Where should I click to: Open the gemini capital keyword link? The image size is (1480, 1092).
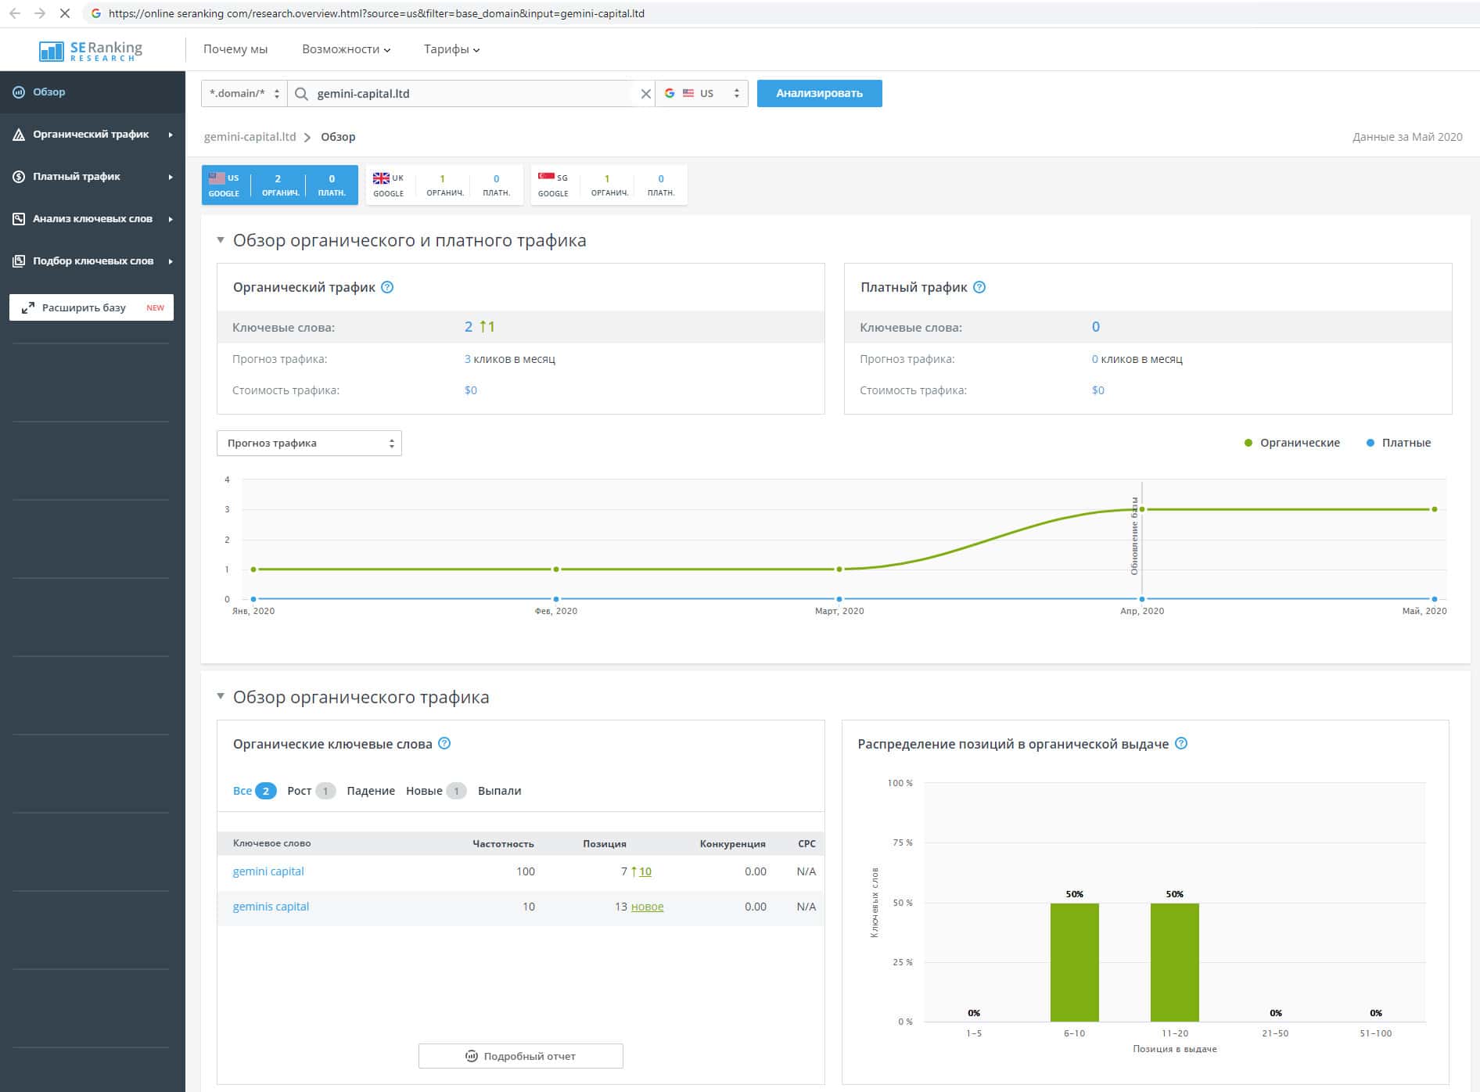click(x=268, y=871)
